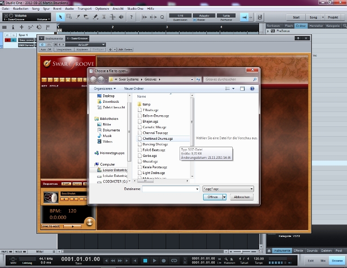Screen dimensions: 347x268
Task: Toggle the preview pane icon in dialog
Action: point(242,88)
